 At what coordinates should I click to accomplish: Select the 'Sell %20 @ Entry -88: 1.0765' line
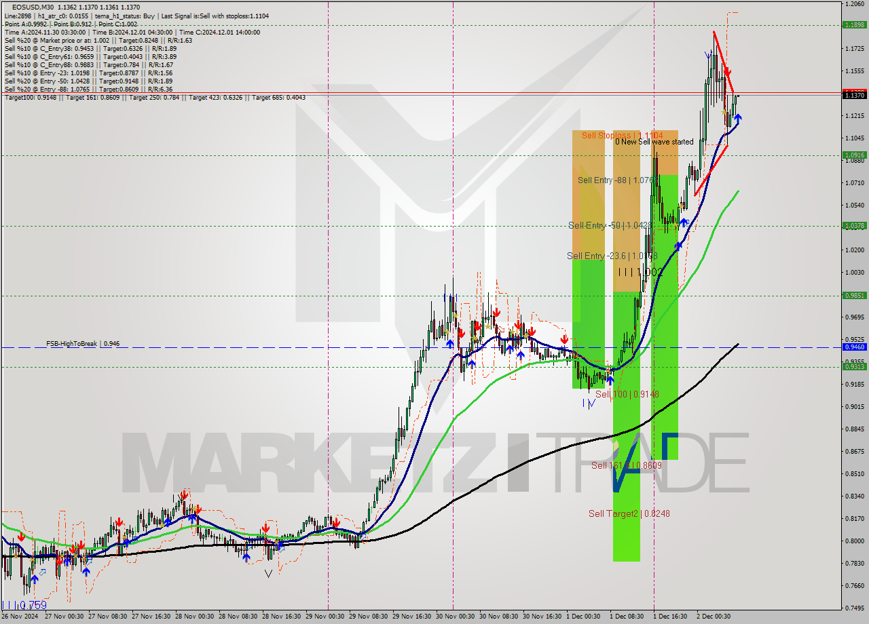[88, 89]
